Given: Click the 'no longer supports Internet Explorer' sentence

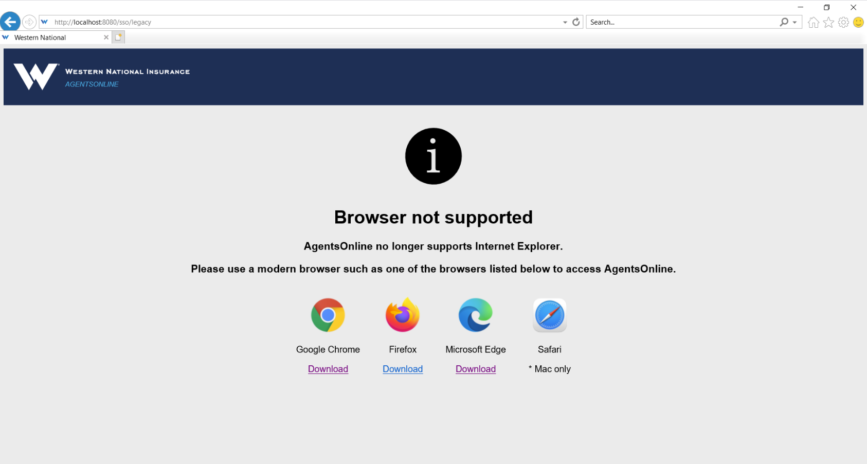Looking at the screenshot, I should tap(433, 246).
